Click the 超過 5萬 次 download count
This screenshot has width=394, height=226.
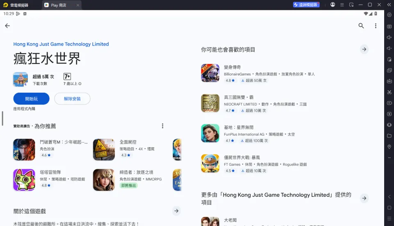[43, 77]
